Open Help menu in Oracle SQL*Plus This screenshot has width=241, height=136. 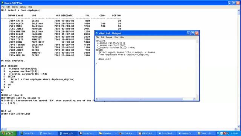point(30,7)
